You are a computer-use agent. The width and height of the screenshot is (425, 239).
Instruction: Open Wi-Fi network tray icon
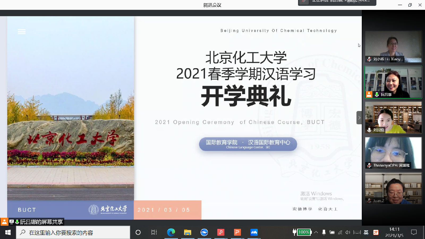340,232
